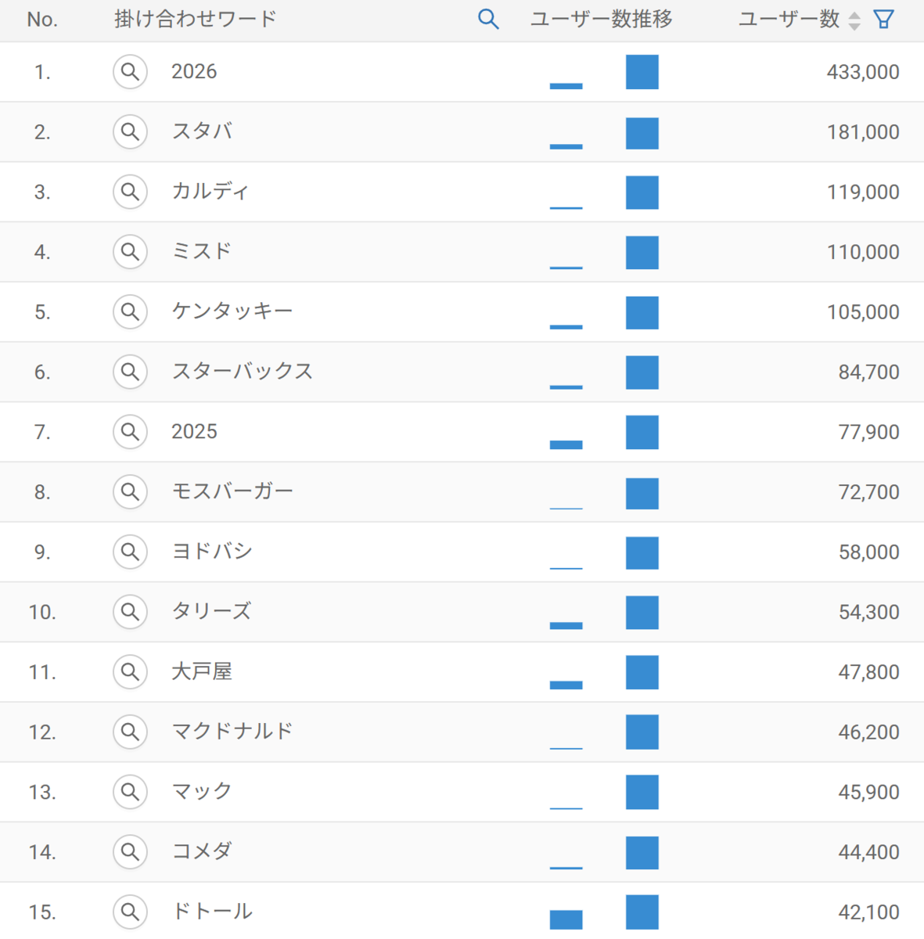
Task: Click the magnifier icon beside カルディ
Action: [x=130, y=192]
